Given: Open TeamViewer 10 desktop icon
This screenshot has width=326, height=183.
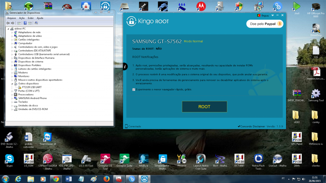Looking at the screenshot, I should click(48, 139).
